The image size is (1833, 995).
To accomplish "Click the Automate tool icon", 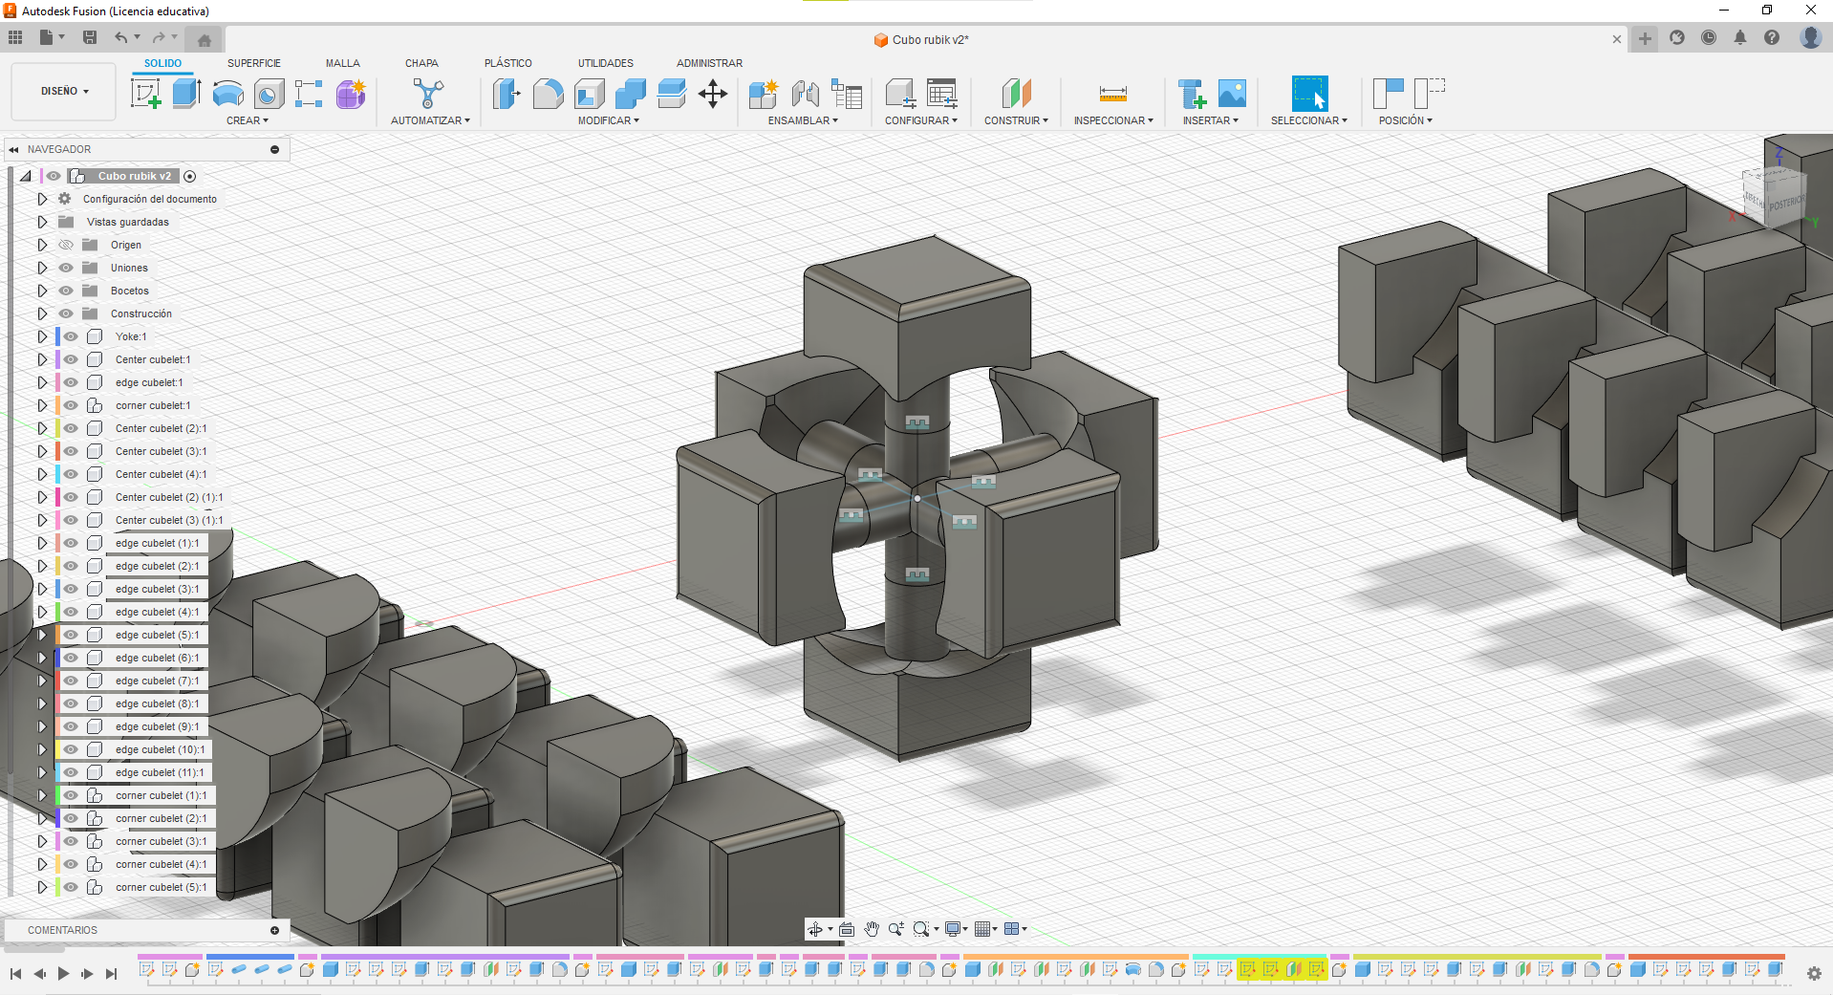I will pyautogui.click(x=428, y=94).
